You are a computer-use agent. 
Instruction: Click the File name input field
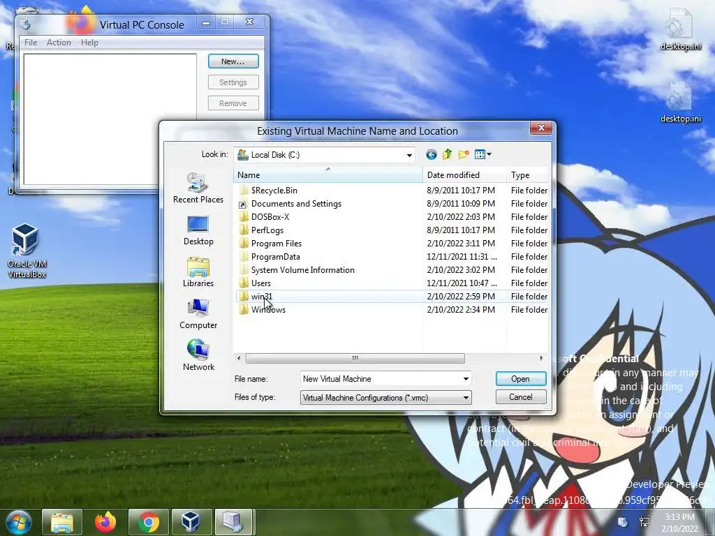click(381, 379)
